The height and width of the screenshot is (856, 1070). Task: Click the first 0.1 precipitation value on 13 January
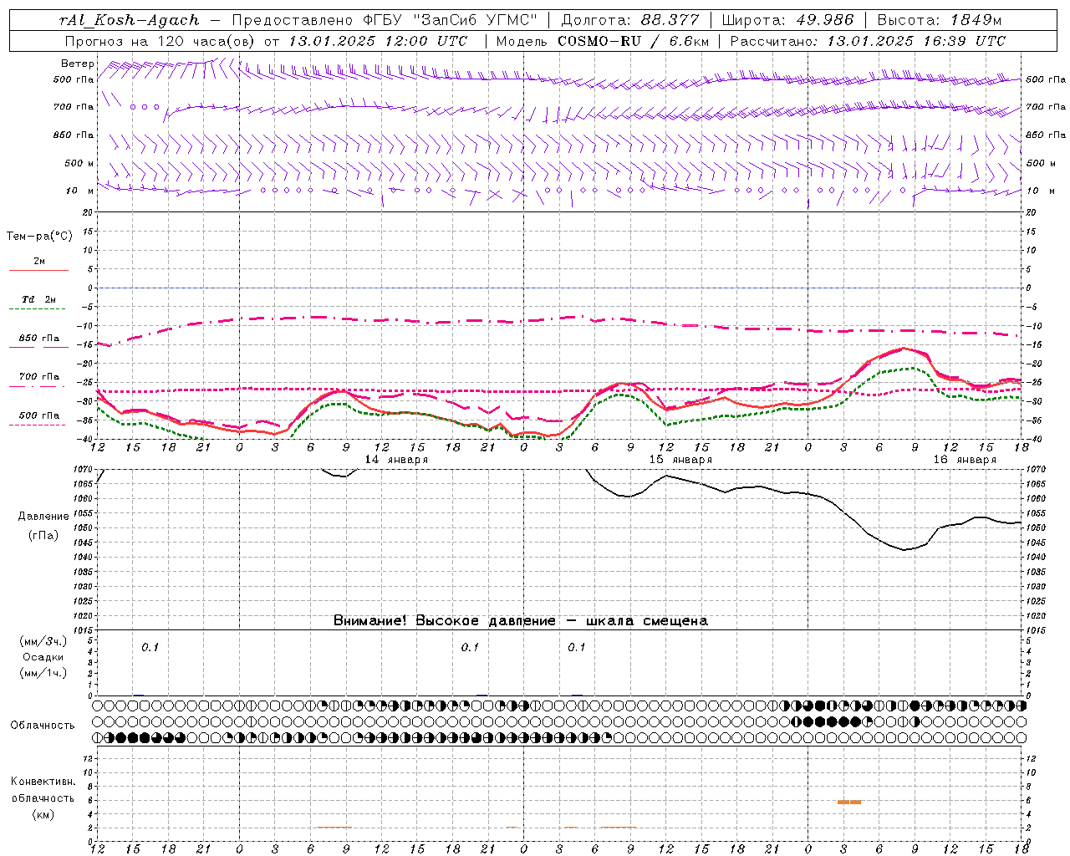[150, 647]
